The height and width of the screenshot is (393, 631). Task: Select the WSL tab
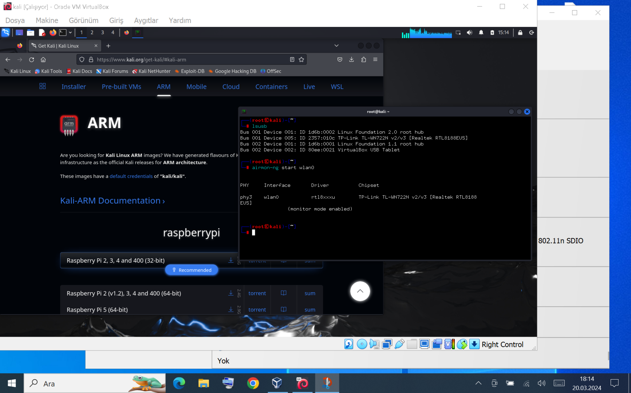pos(337,87)
